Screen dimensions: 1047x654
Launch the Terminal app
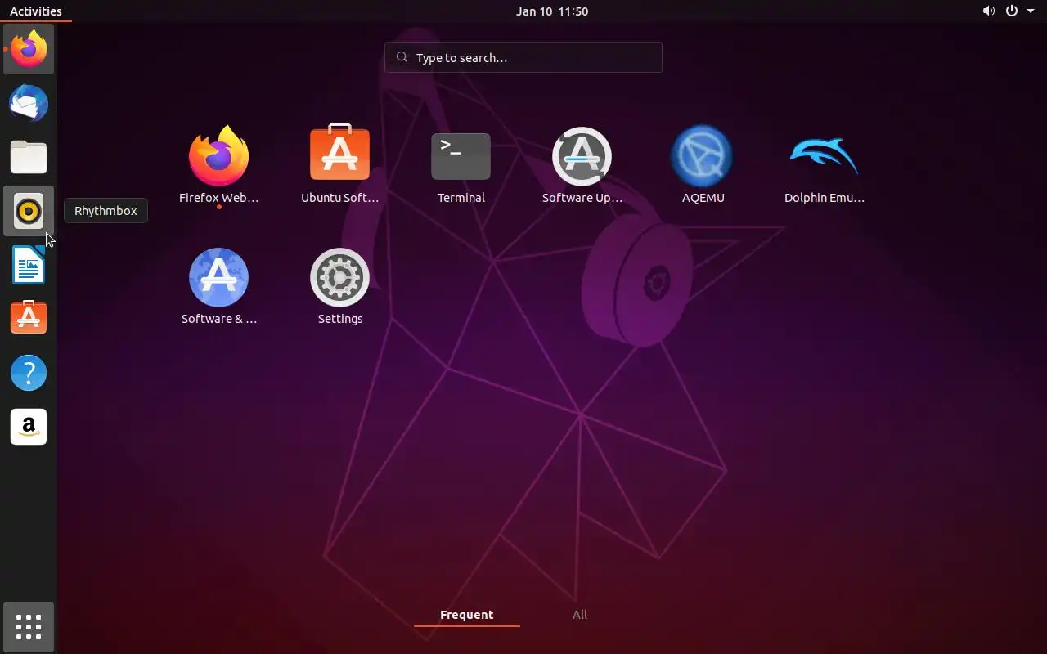tap(461, 166)
